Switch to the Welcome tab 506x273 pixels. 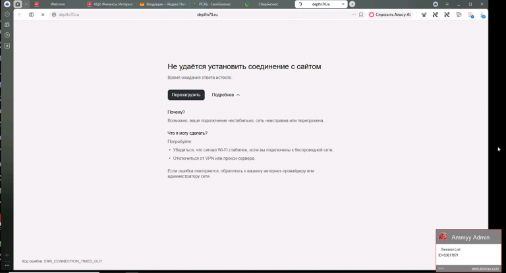coord(57,4)
